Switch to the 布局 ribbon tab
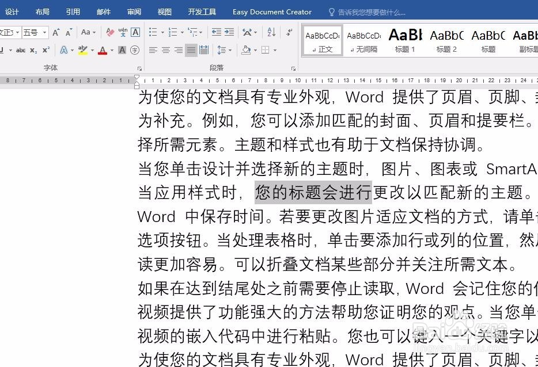538x367 pixels. 43,12
